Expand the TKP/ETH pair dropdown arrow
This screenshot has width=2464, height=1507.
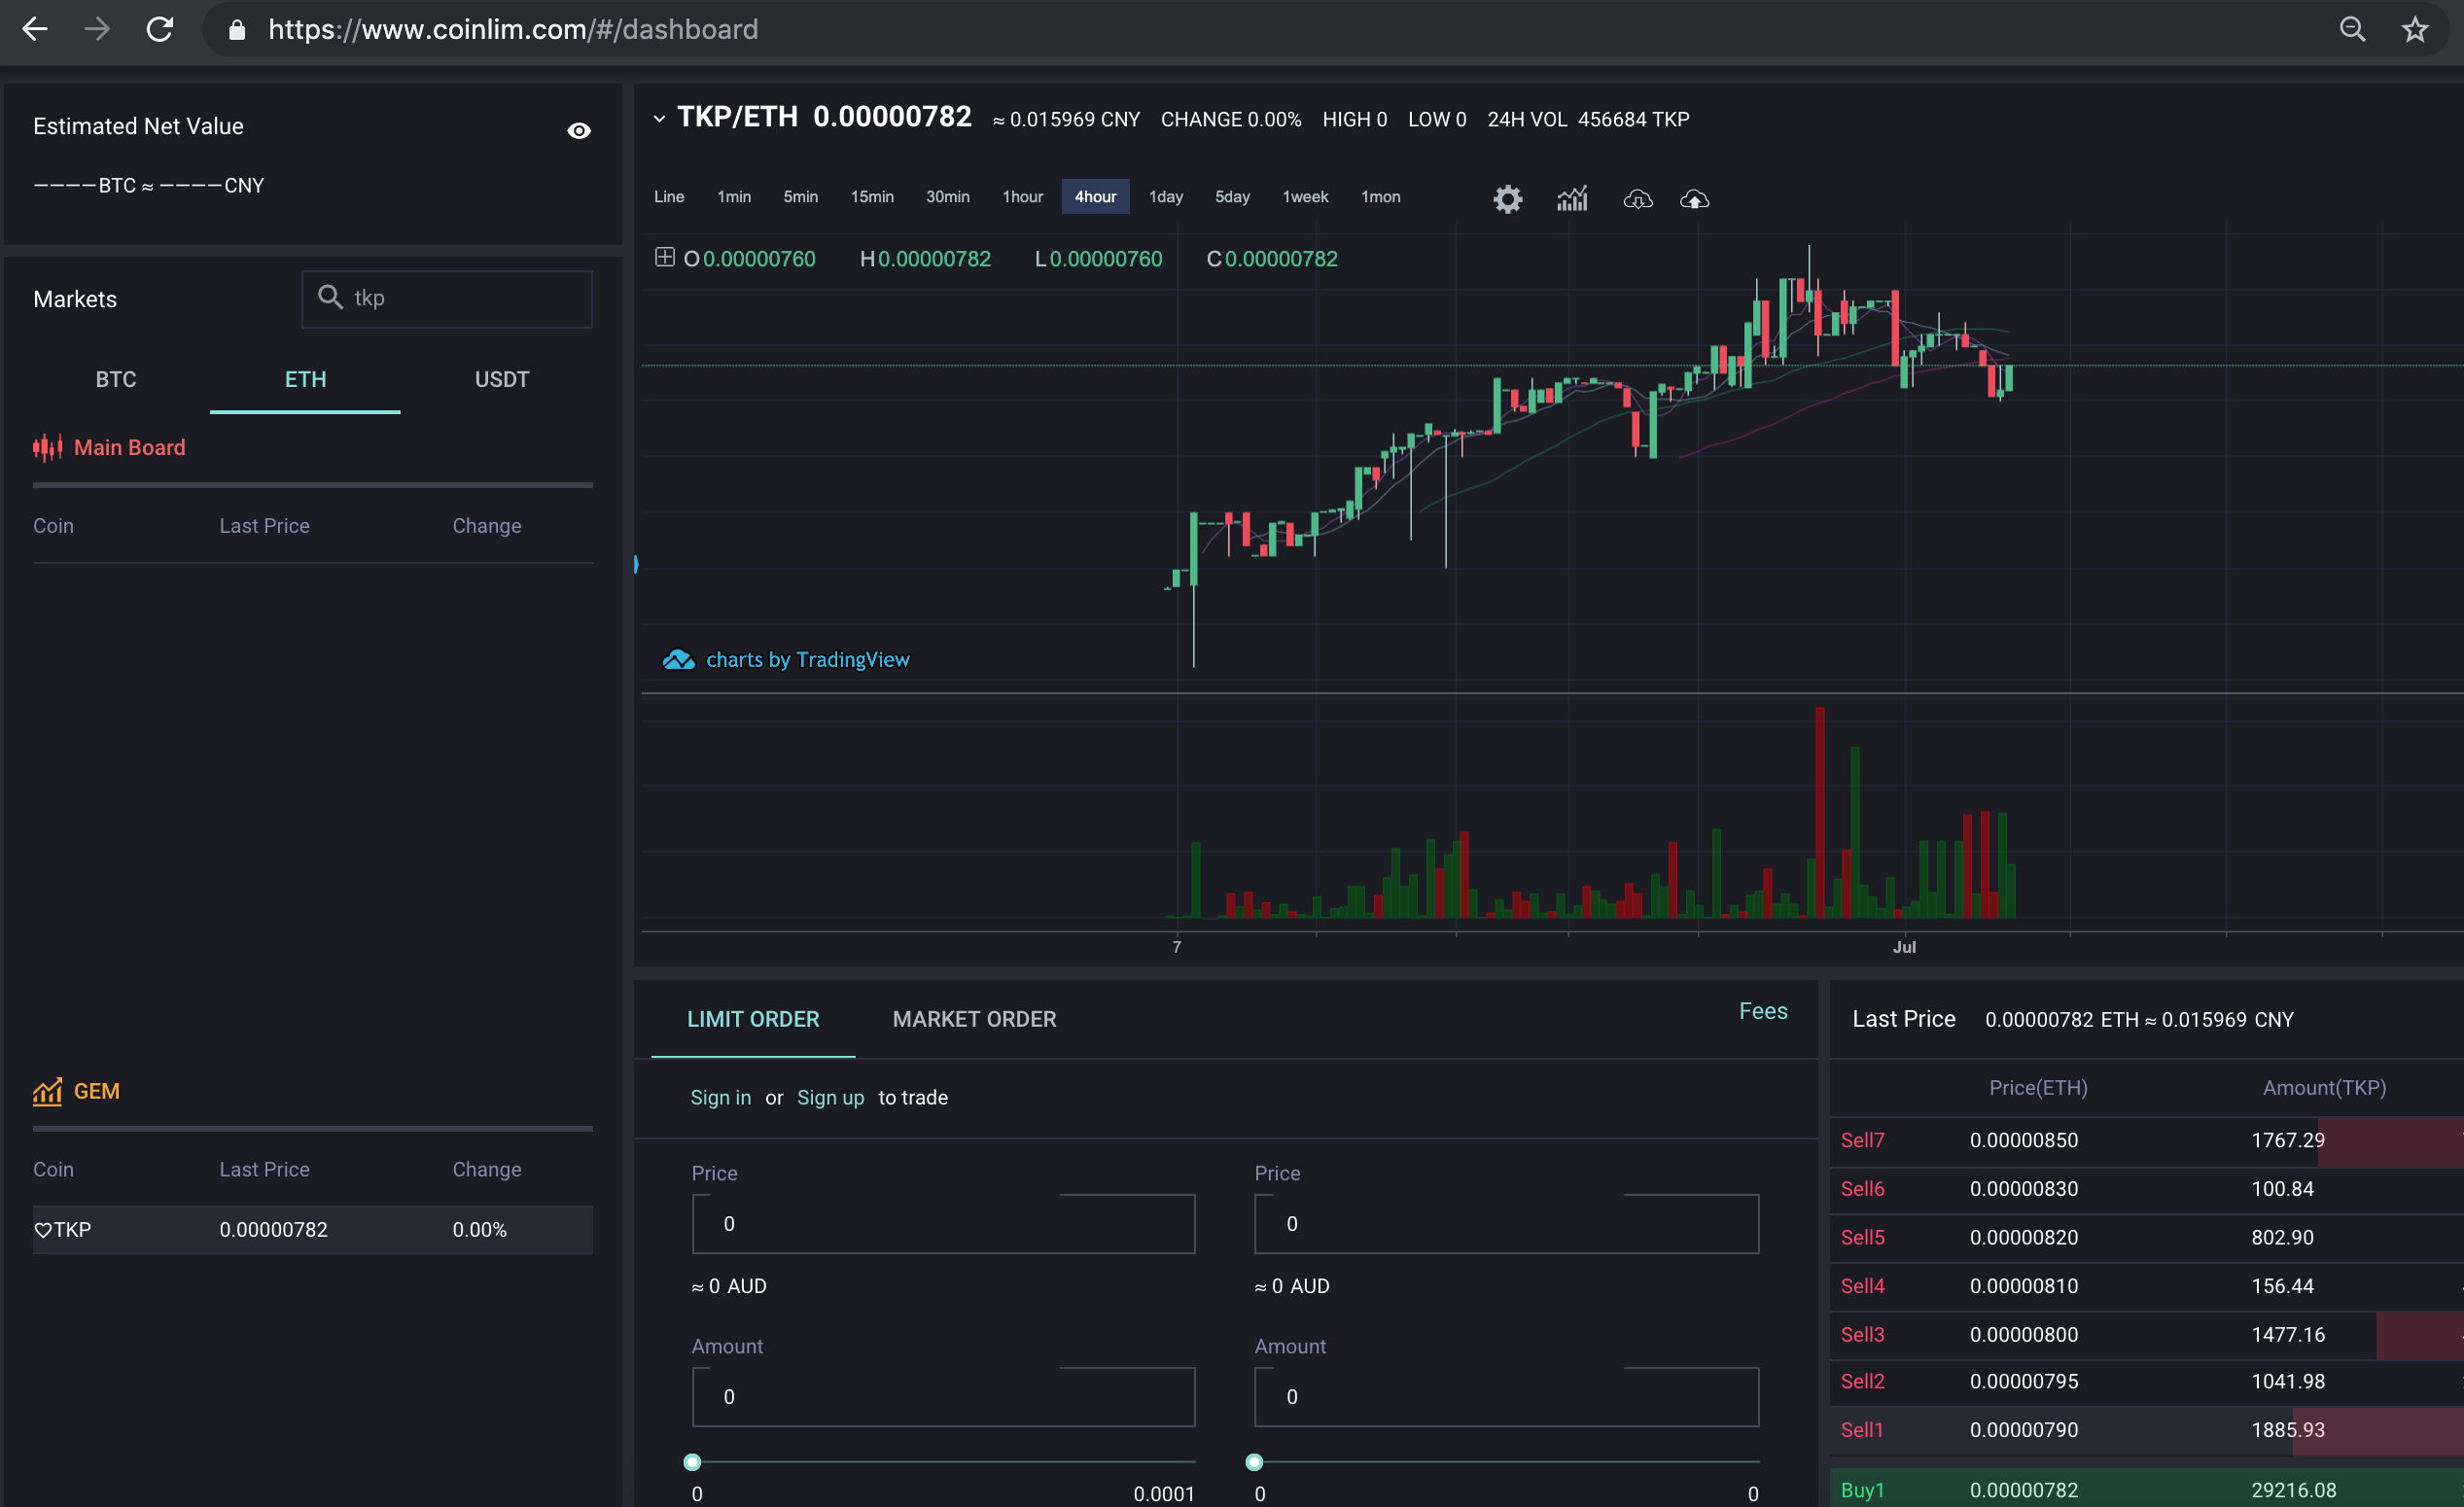coord(659,119)
